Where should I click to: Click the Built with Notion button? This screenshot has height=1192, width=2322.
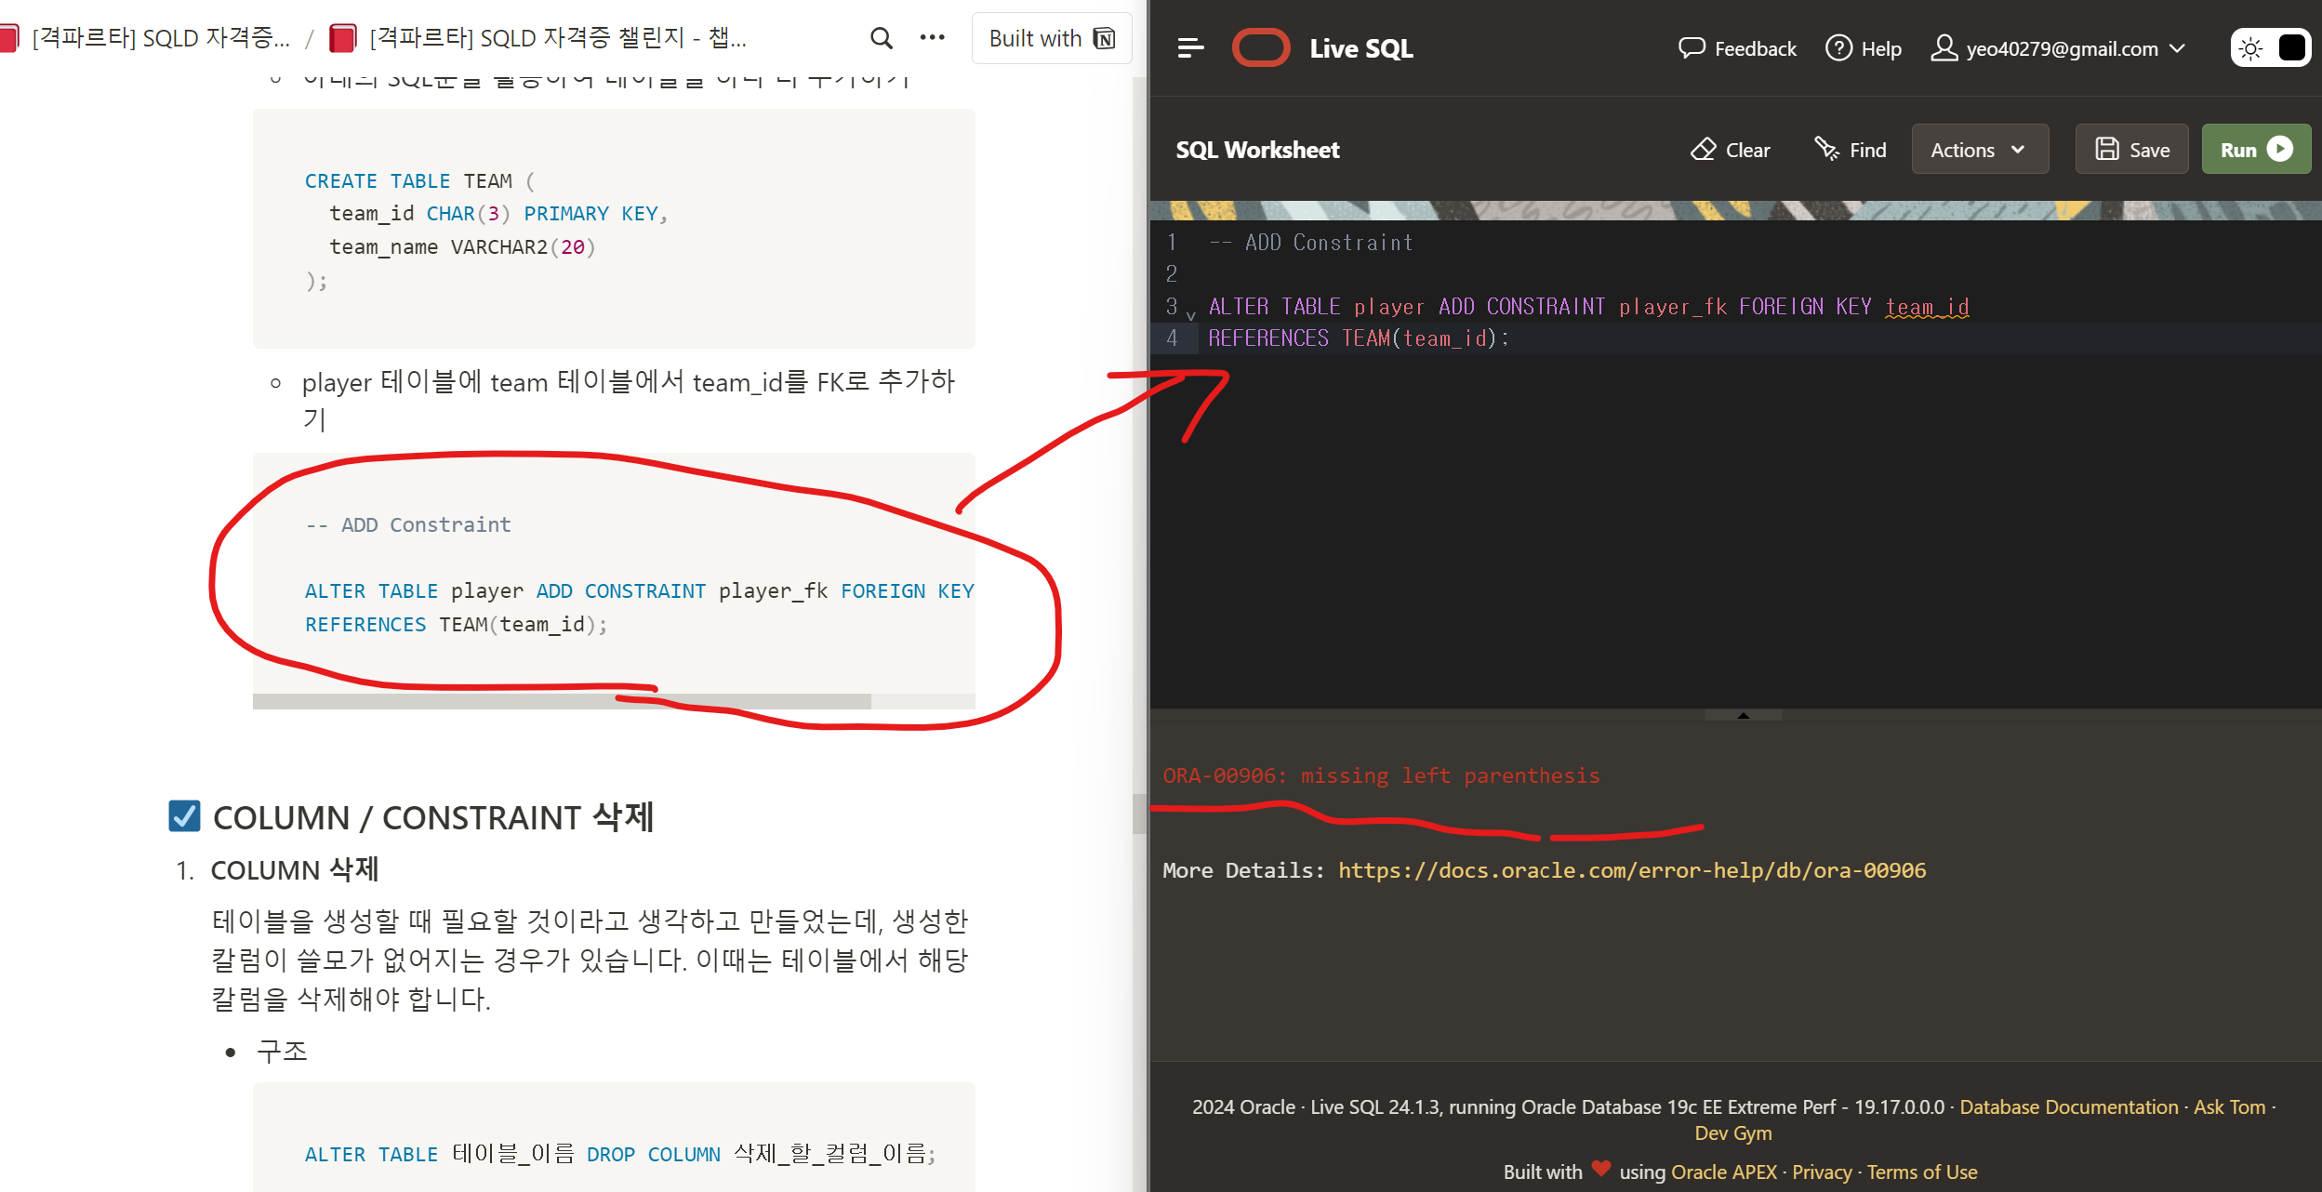click(1052, 38)
